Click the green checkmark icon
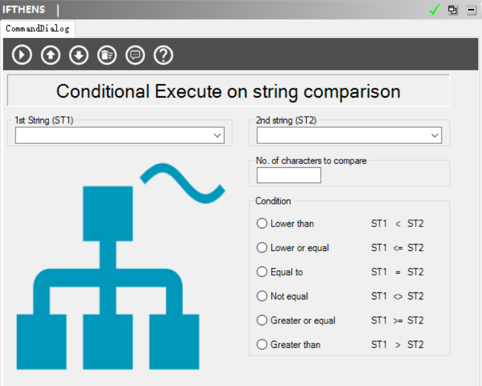Viewport: 482px width, 386px height. tap(435, 10)
